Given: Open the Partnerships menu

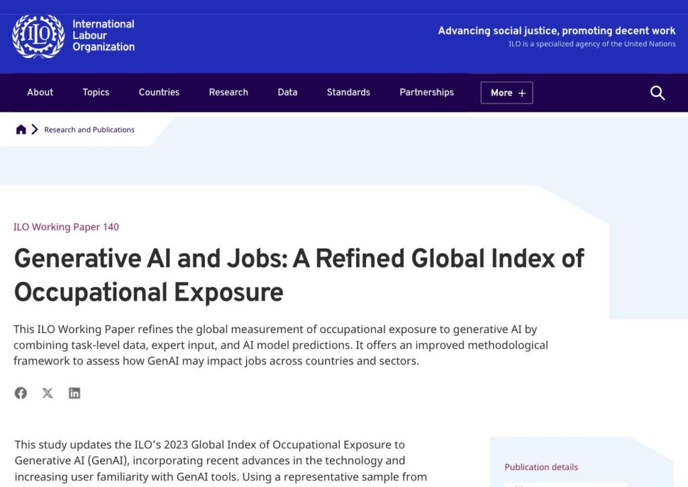Looking at the screenshot, I should (x=427, y=92).
